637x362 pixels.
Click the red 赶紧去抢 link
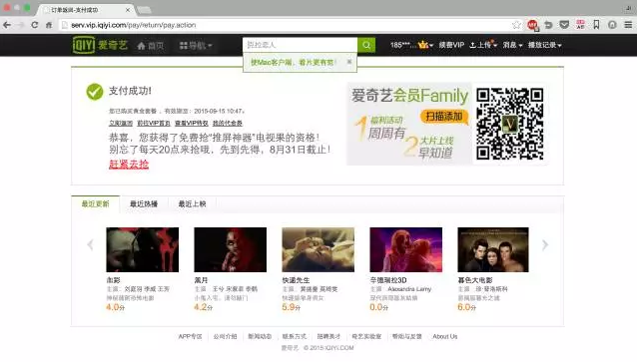click(129, 164)
